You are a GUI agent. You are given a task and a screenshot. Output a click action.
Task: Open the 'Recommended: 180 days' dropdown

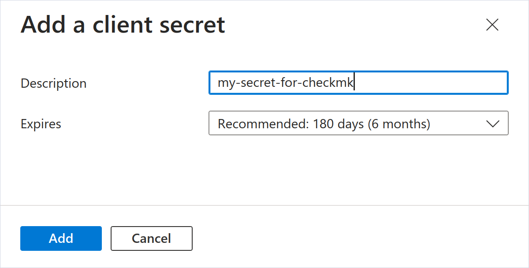[x=358, y=123]
